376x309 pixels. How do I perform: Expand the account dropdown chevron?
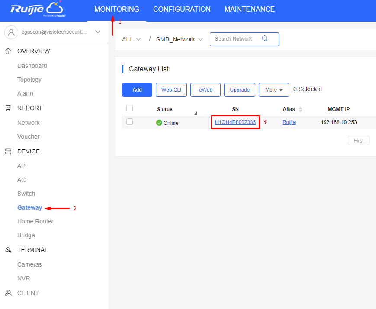pos(98,32)
